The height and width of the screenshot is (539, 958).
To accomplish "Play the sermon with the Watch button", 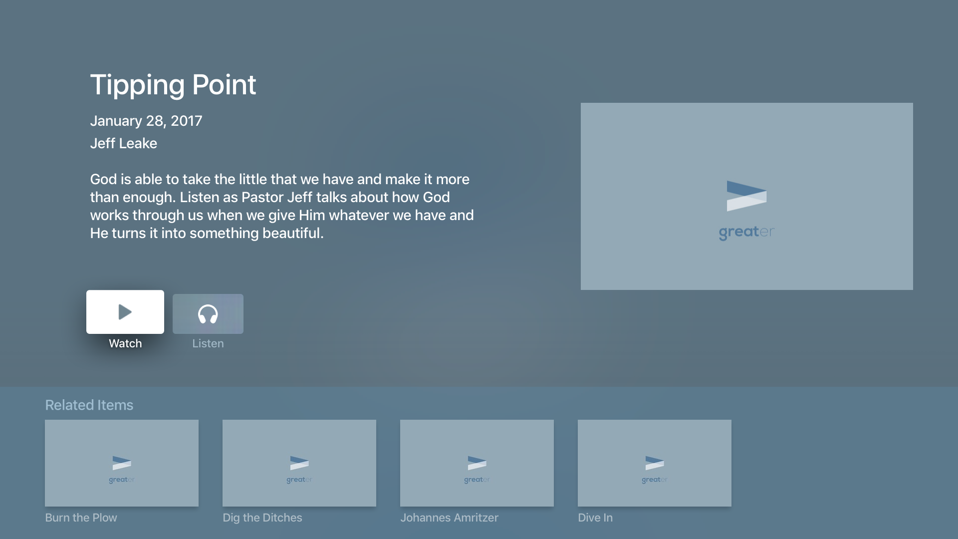I will [125, 312].
